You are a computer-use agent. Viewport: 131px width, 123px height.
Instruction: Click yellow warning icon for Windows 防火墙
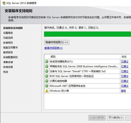pos(47,91)
